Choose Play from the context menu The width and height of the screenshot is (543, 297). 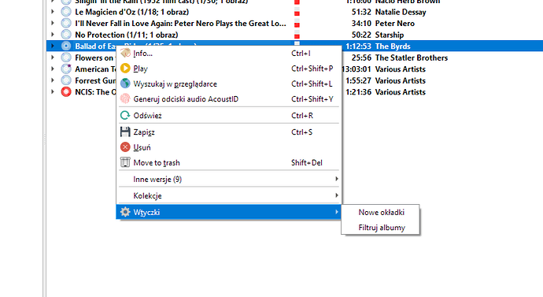229,69
